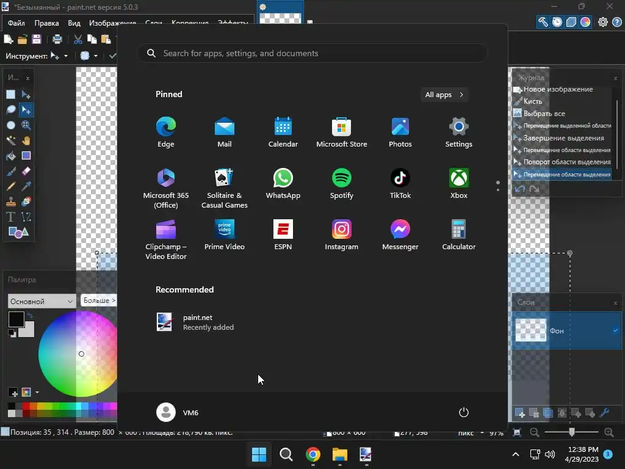Click the volume speaker tray icon
This screenshot has width=625, height=469.
tap(550, 454)
